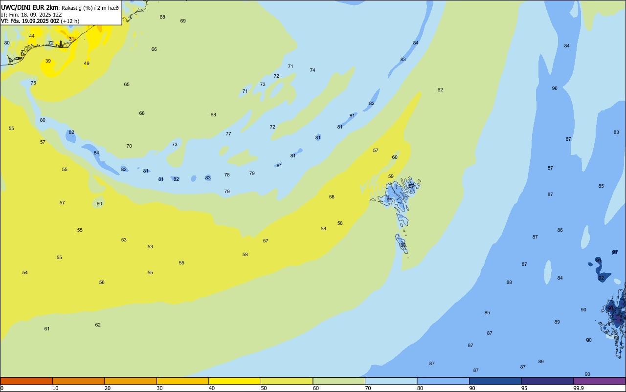The image size is (626, 392).
Task: Click the humidity value 44 on the map
Action: (32, 36)
